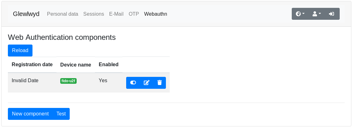Click the Glewlwyd brand link

point(26,14)
